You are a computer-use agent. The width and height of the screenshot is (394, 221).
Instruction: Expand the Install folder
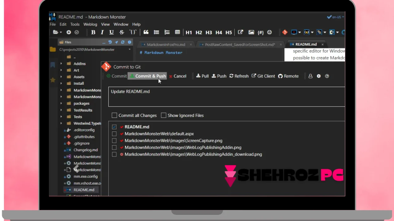click(61, 83)
